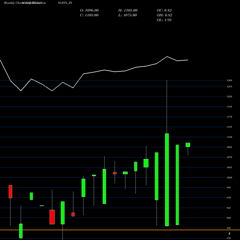The image size is (240, 240).
Task: Select the OL: 1.95 reading
Action: (164, 20)
